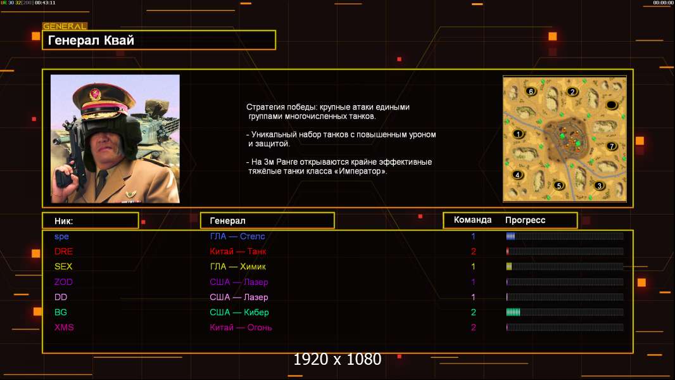The width and height of the screenshot is (675, 380).
Task: Click start position 7 on the minimap
Action: (611, 146)
